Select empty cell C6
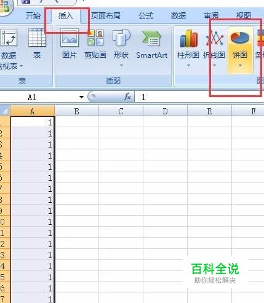The image size is (264, 303). click(121, 178)
